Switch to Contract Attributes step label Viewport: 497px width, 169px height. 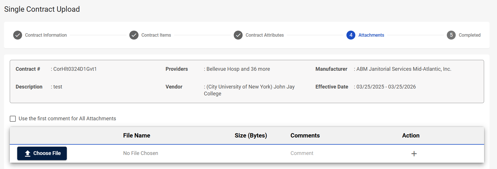pos(264,35)
